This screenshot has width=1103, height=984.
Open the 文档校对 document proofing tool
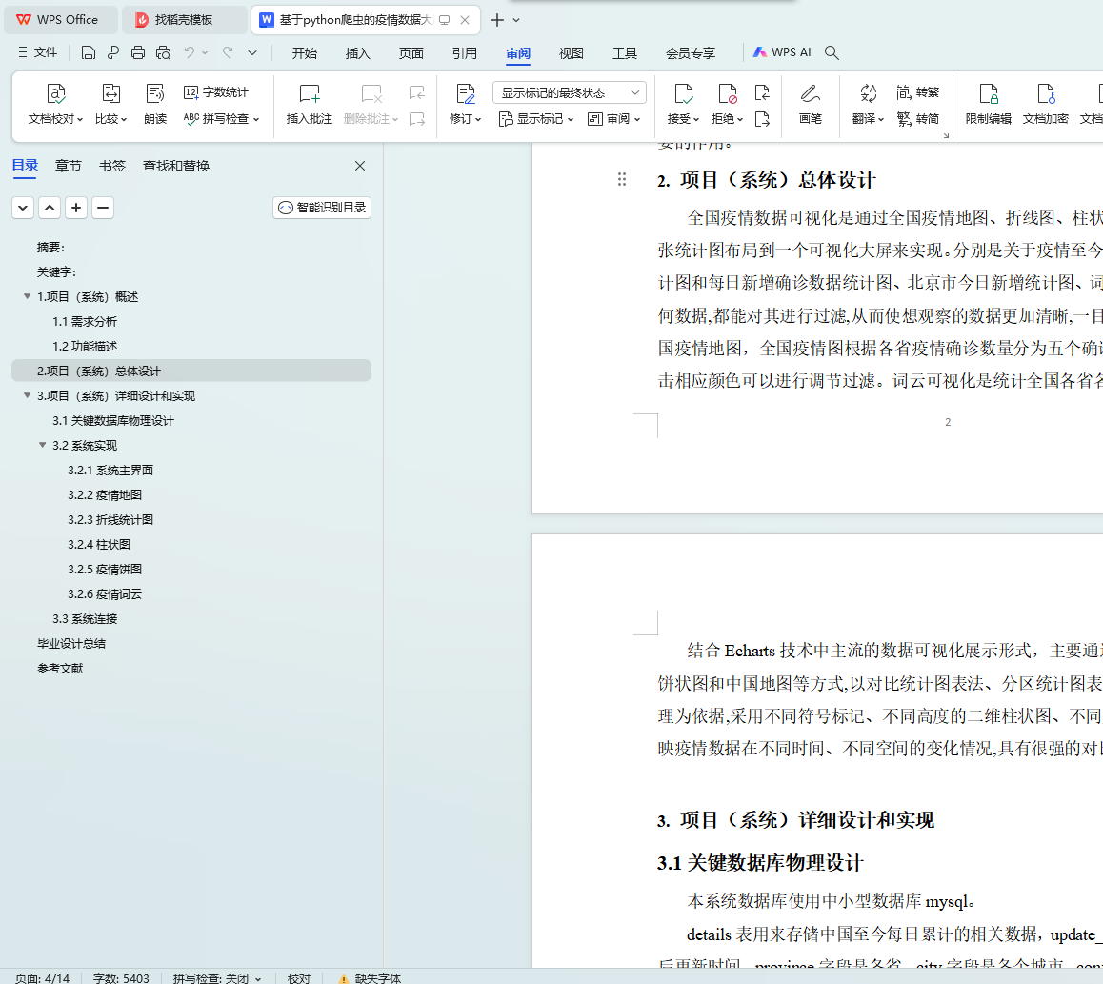55,104
